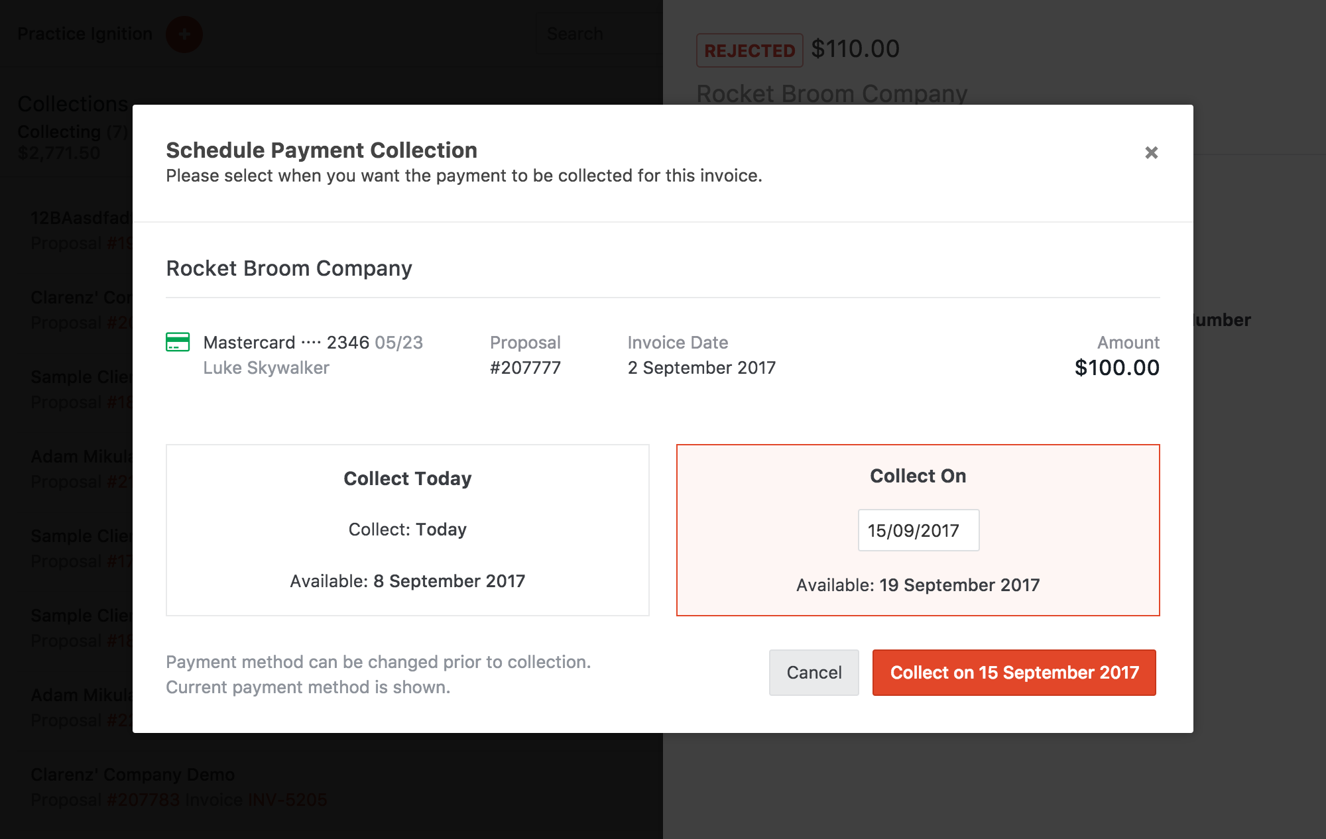Cancel the payment scheduling
The height and width of the screenshot is (839, 1326).
pos(814,673)
